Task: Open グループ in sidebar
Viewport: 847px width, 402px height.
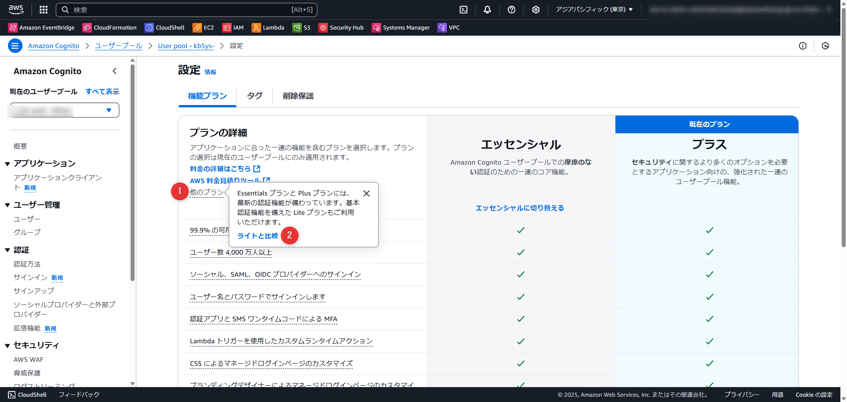Action: tap(27, 232)
